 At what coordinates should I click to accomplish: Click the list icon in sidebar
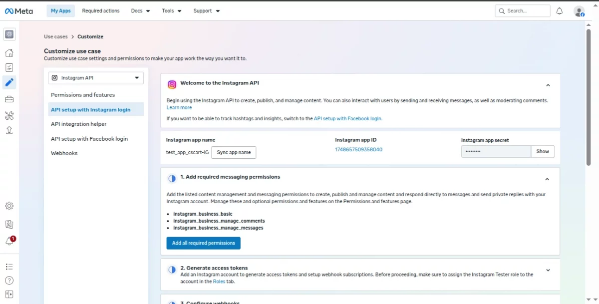coord(9,267)
